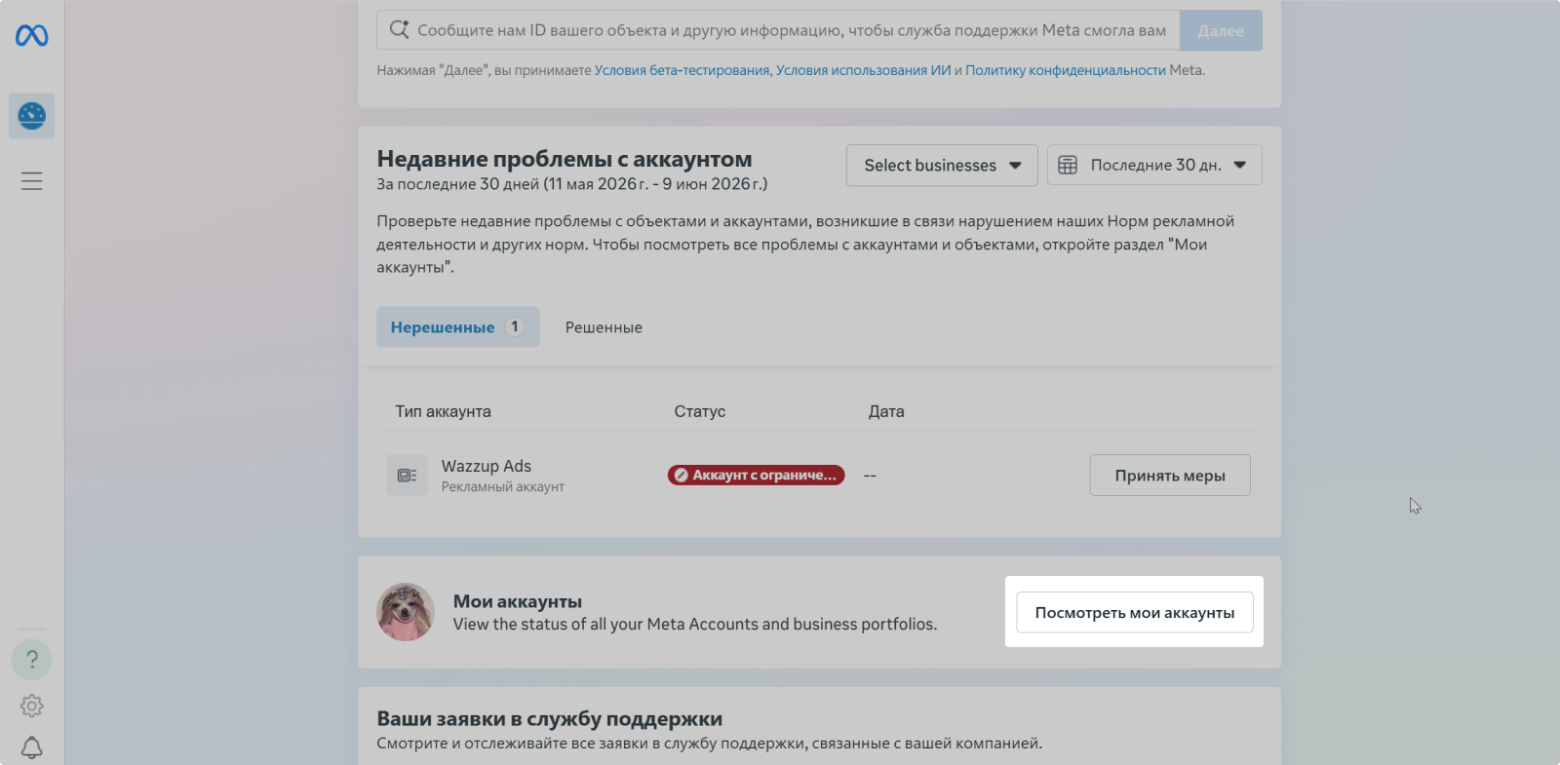
Task: Click the search icon in the support field
Action: click(399, 30)
